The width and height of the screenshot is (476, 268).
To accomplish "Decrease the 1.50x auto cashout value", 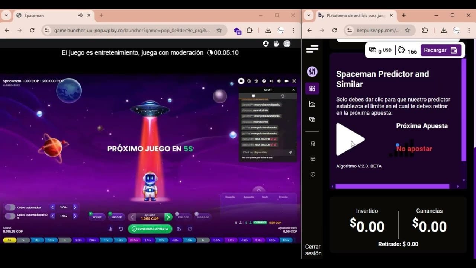I will click(x=52, y=216).
